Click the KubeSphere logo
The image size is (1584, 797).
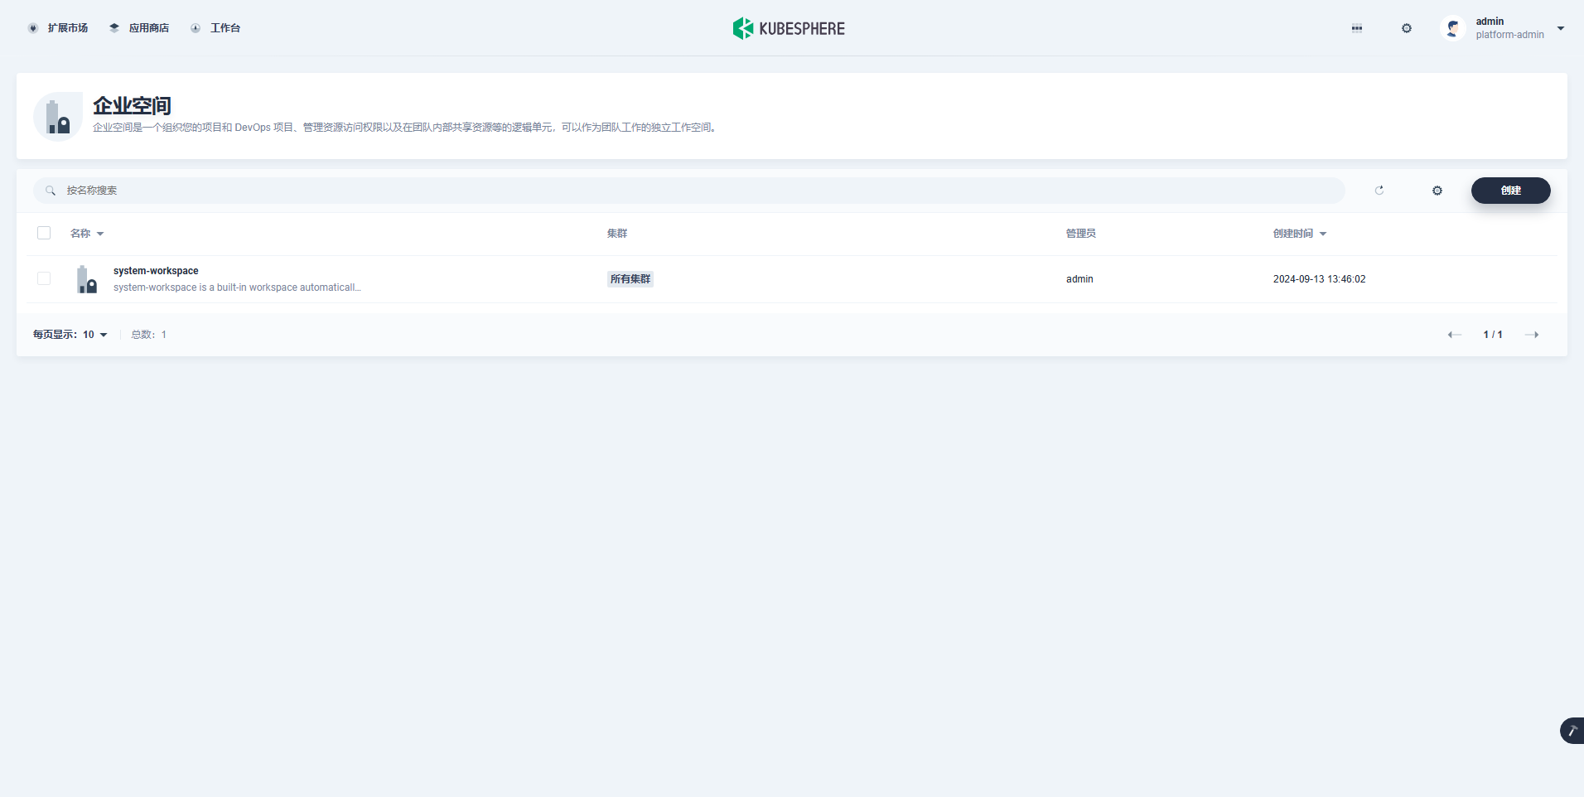click(x=789, y=28)
